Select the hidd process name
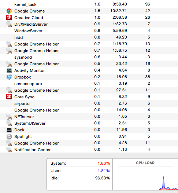Image resolution: width=178 pixels, height=193 pixels. click(18, 37)
